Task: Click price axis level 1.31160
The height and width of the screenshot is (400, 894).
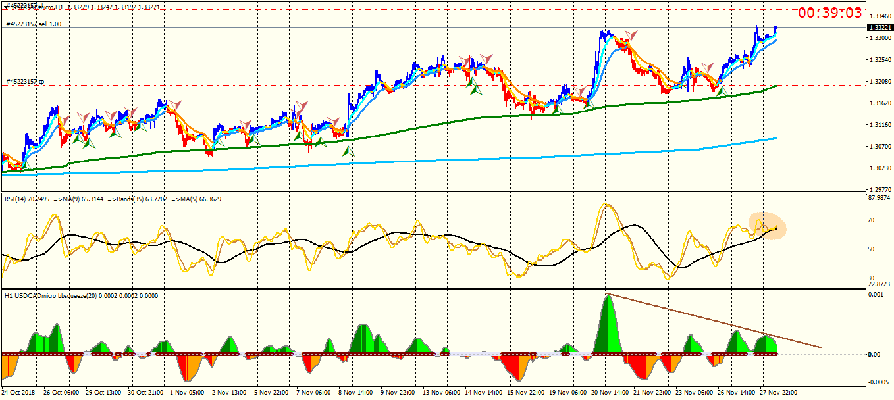Action: [880, 125]
